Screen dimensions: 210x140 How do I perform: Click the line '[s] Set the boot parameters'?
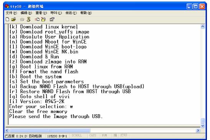[x=46, y=82]
